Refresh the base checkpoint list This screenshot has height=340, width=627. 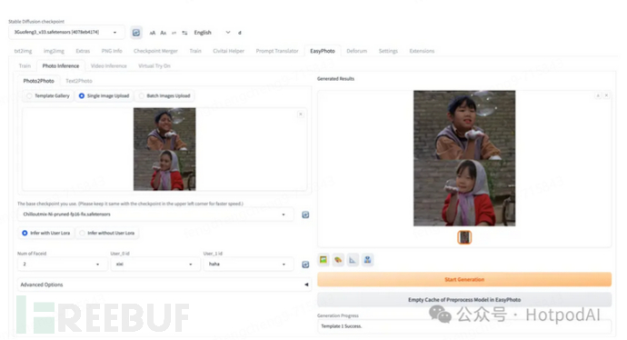(305, 215)
